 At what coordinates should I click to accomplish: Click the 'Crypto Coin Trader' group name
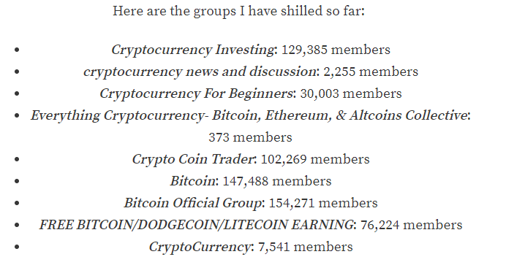pos(193,159)
